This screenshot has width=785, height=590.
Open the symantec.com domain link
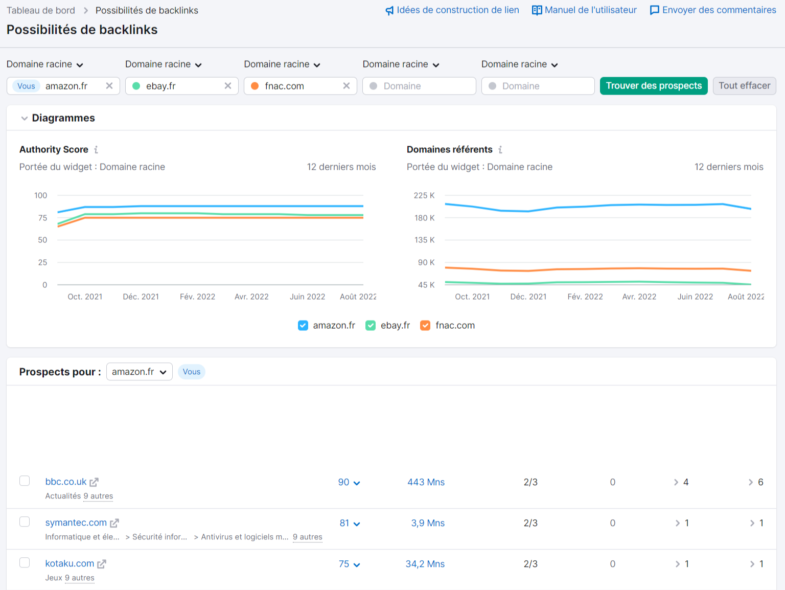tap(76, 523)
